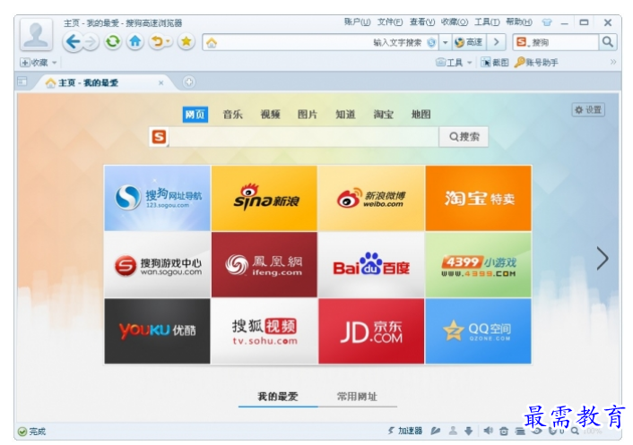Click the undo closed-tab arrow icon

[157, 41]
